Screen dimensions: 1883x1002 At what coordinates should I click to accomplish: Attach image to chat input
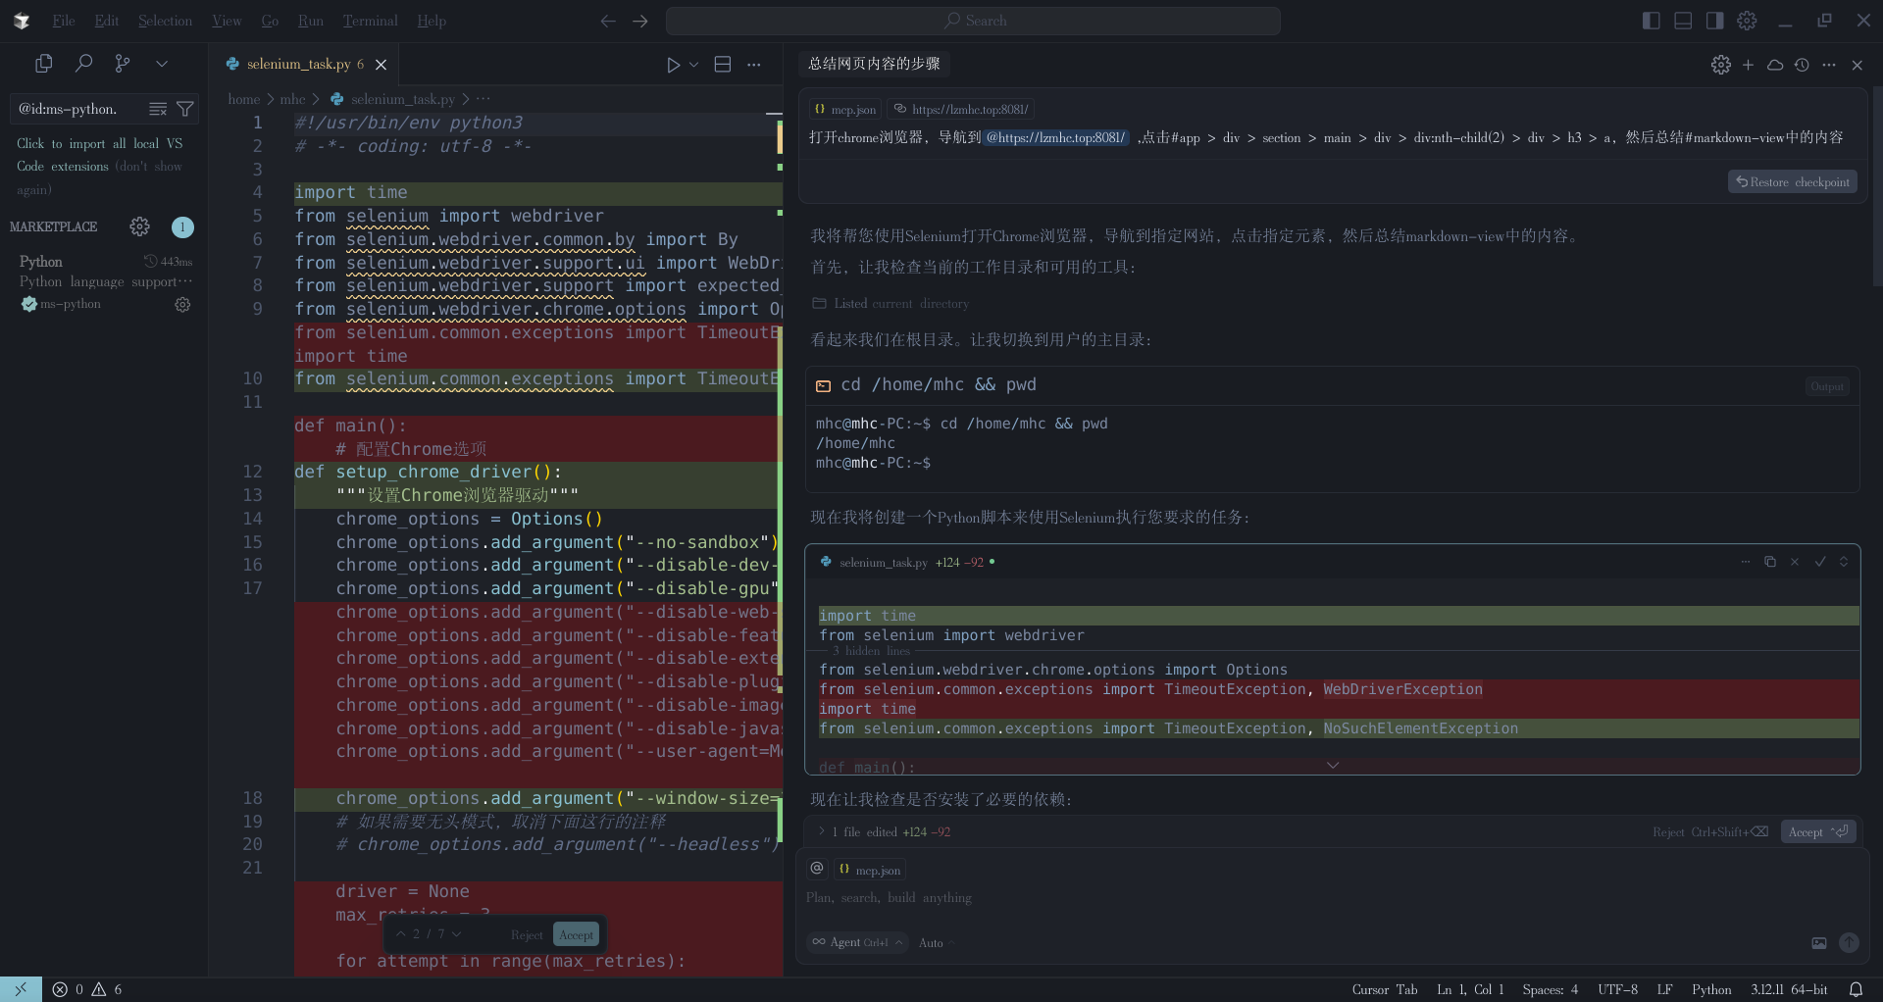point(1818,943)
